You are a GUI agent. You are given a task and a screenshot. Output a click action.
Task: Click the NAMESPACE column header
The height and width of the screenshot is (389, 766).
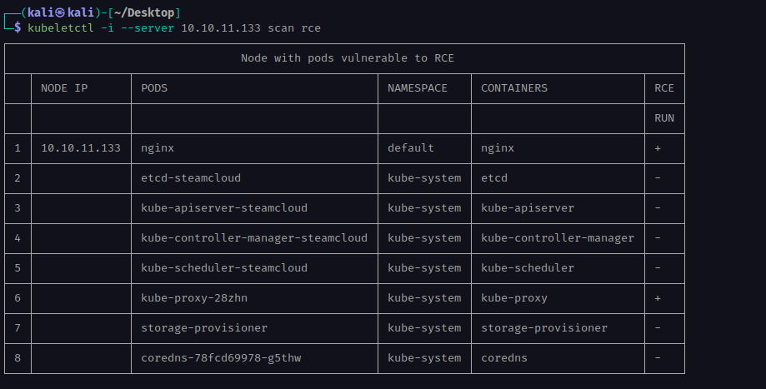[418, 88]
